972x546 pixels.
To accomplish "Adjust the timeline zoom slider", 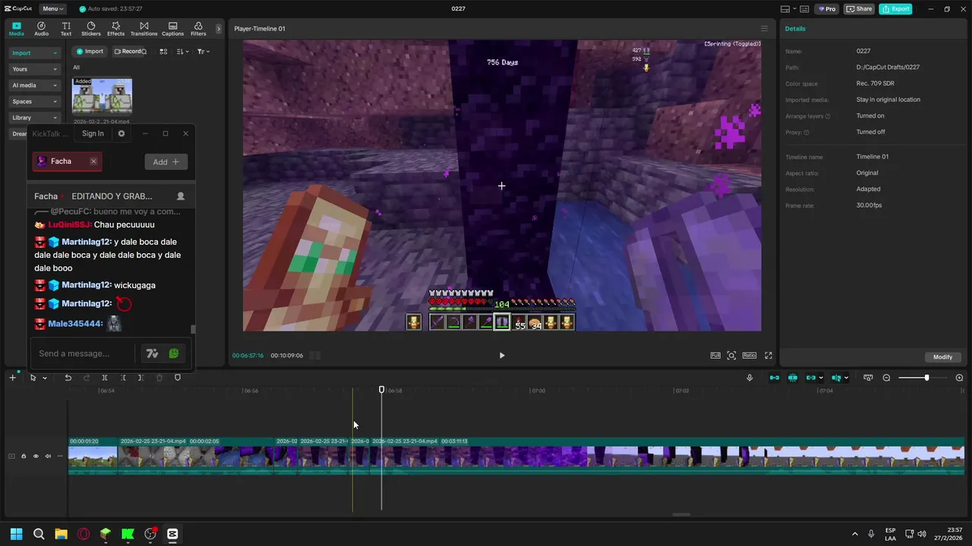I will tap(926, 378).
